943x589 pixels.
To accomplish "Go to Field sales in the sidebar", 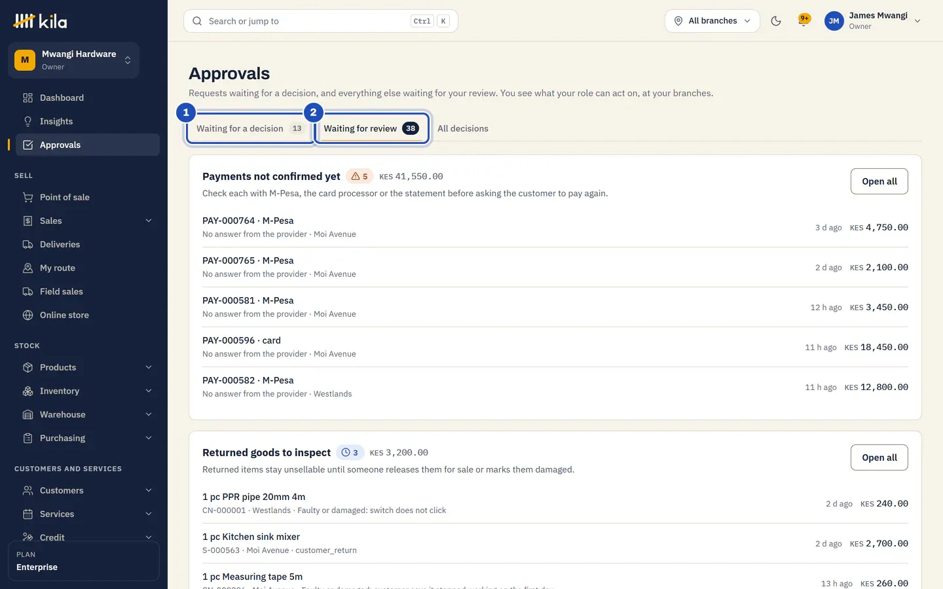I will tap(86, 292).
